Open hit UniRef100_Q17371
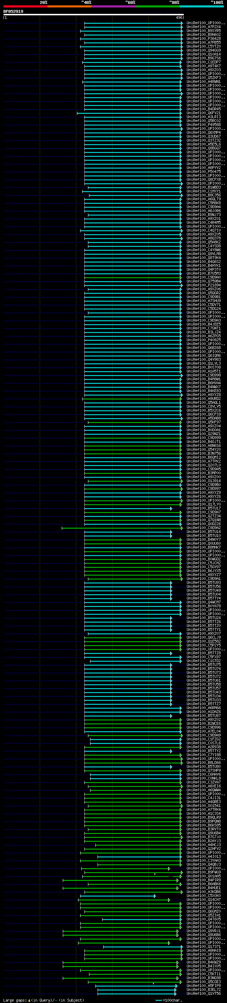 204,946
